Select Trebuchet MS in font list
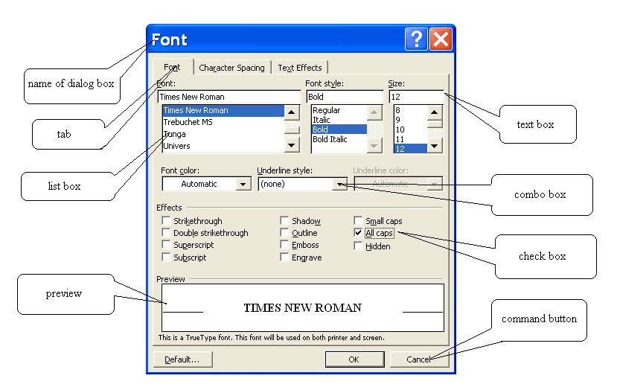Viewport: 617px width, 387px height. pos(223,122)
